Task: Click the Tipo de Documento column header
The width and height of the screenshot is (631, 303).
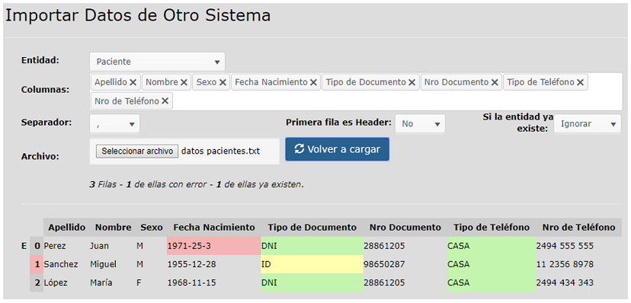Action: coord(312,228)
